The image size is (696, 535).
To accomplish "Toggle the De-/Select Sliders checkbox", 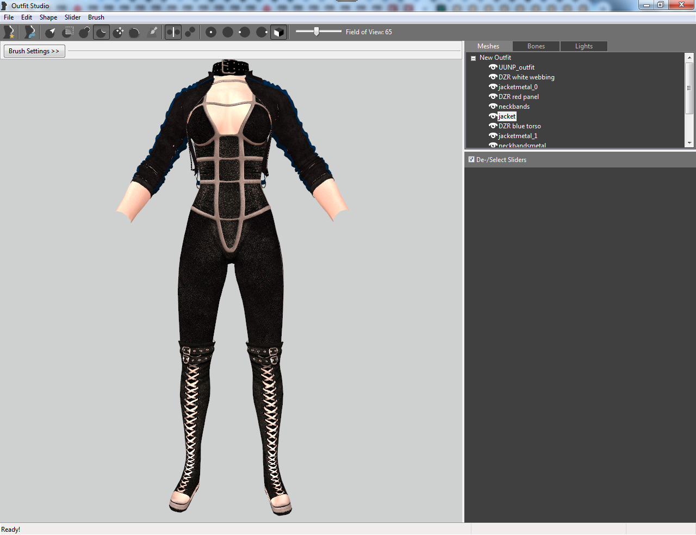I will pos(471,160).
